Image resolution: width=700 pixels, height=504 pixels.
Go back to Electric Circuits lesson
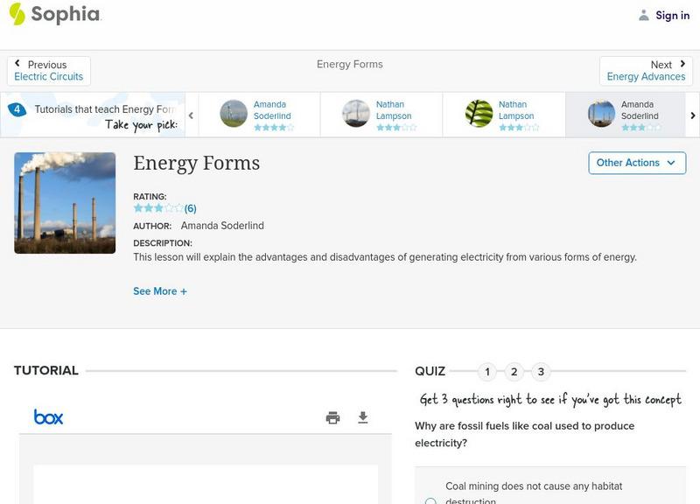[x=48, y=70]
